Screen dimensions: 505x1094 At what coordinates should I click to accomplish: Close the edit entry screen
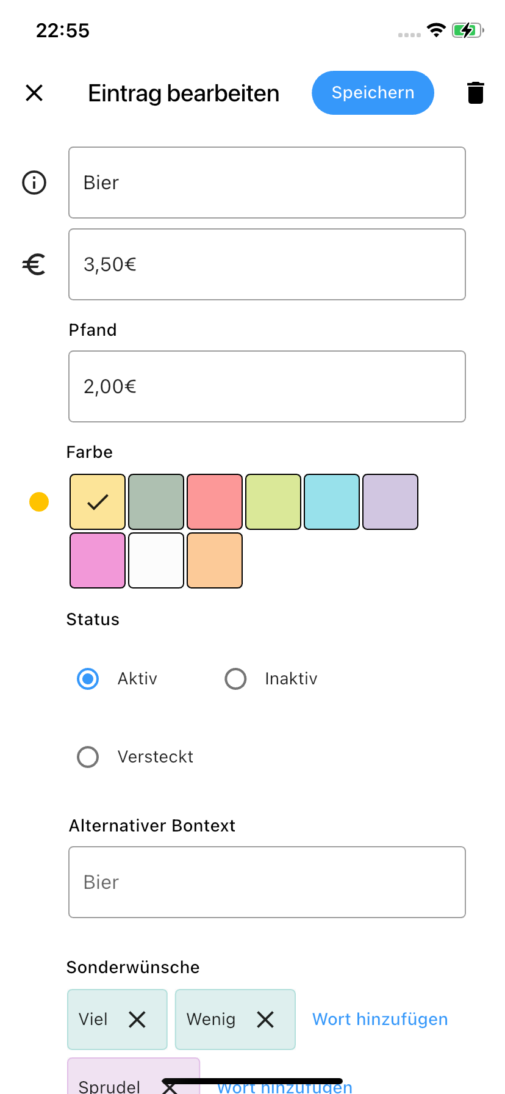point(34,93)
